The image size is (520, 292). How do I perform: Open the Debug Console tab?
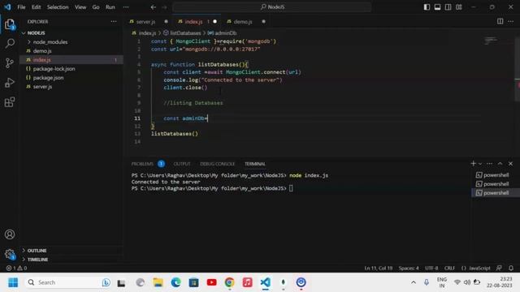[x=217, y=164]
